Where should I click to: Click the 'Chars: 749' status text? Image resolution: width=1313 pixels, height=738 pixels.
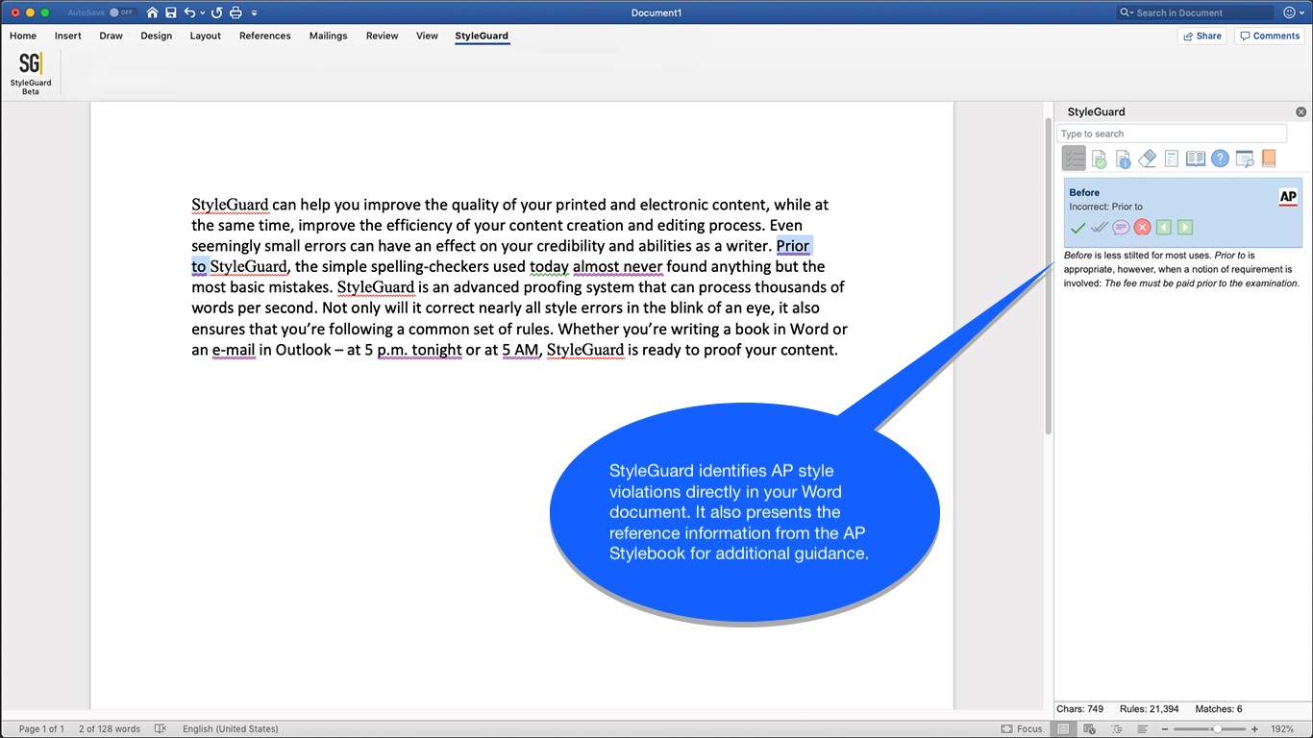(x=1079, y=709)
